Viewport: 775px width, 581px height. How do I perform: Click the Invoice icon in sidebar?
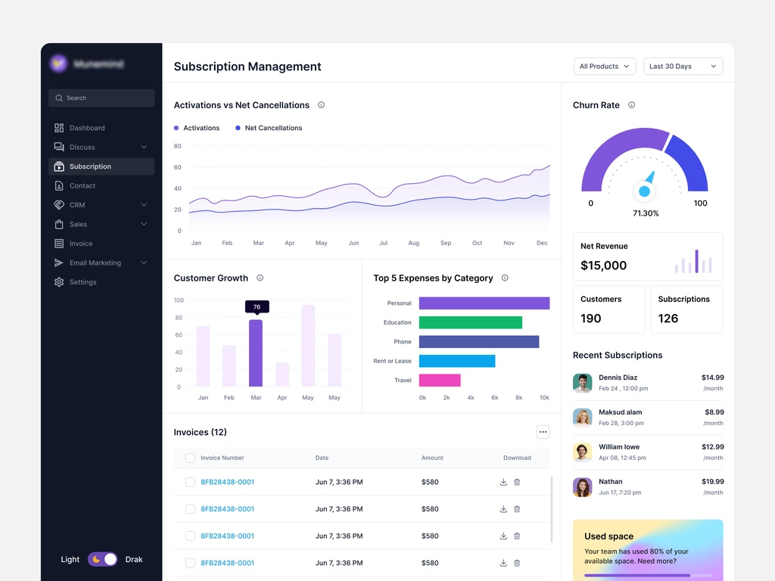pyautogui.click(x=59, y=244)
